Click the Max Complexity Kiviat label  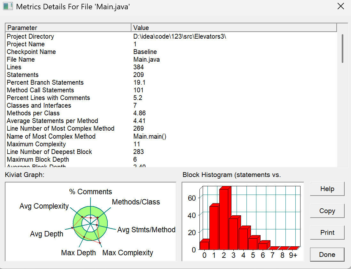(128, 253)
